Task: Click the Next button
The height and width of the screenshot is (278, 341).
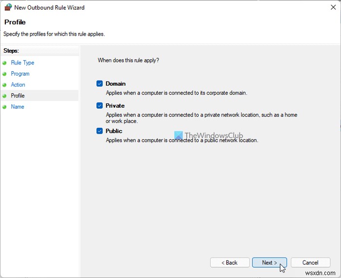Action: [x=269, y=262]
